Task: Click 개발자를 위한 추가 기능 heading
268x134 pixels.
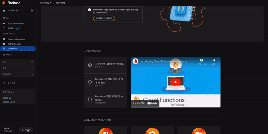Action: (x=98, y=120)
